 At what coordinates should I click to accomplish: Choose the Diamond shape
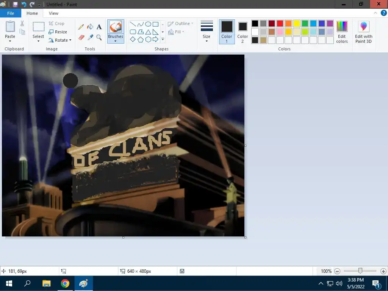(133, 39)
